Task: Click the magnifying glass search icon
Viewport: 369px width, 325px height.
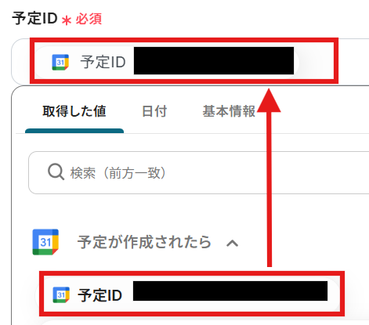Action: 56,172
